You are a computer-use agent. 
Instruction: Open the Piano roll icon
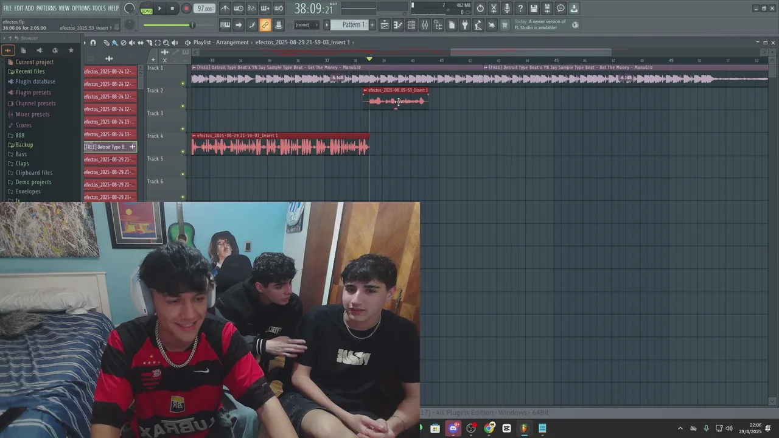click(398, 25)
